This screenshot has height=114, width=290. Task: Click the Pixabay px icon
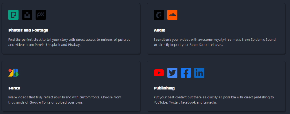(x=41, y=15)
